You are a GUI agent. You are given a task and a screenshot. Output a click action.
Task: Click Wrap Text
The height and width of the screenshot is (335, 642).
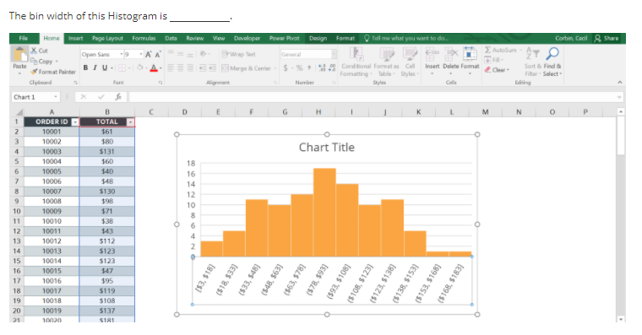(239, 54)
